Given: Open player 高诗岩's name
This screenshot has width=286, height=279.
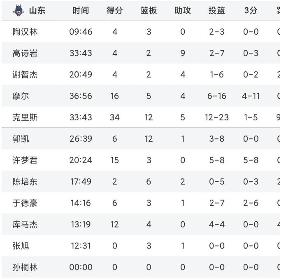Looking at the screenshot, I should tap(25, 53).
